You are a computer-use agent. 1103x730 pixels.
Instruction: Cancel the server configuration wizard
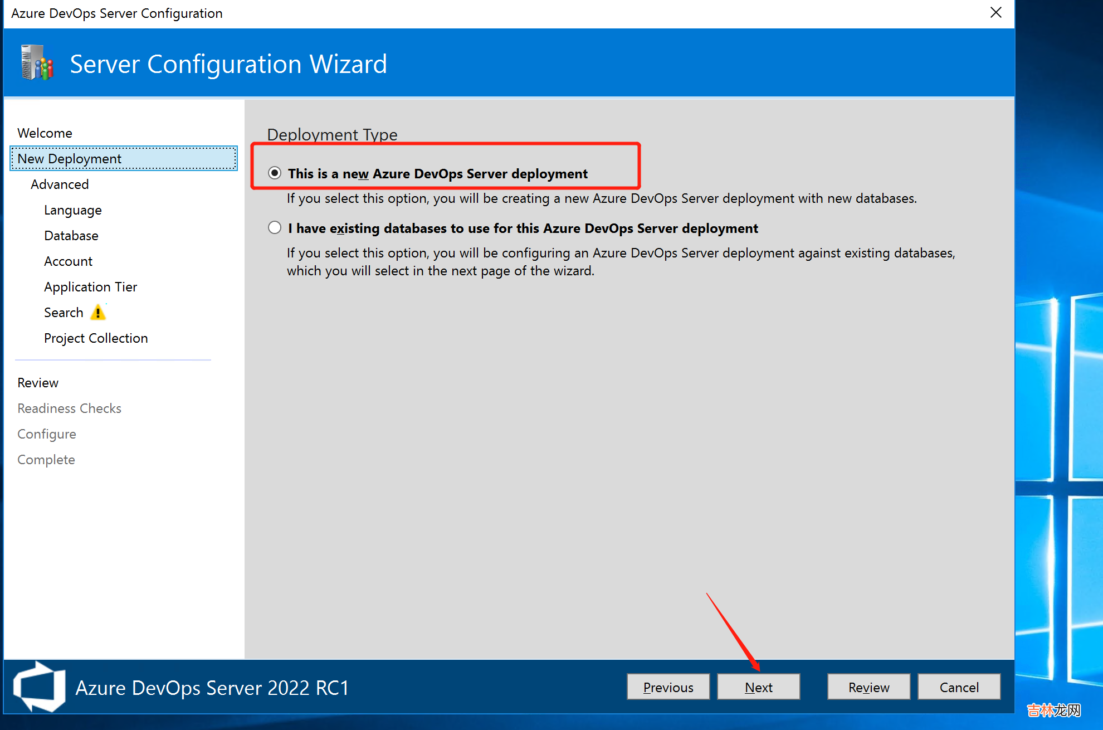959,687
